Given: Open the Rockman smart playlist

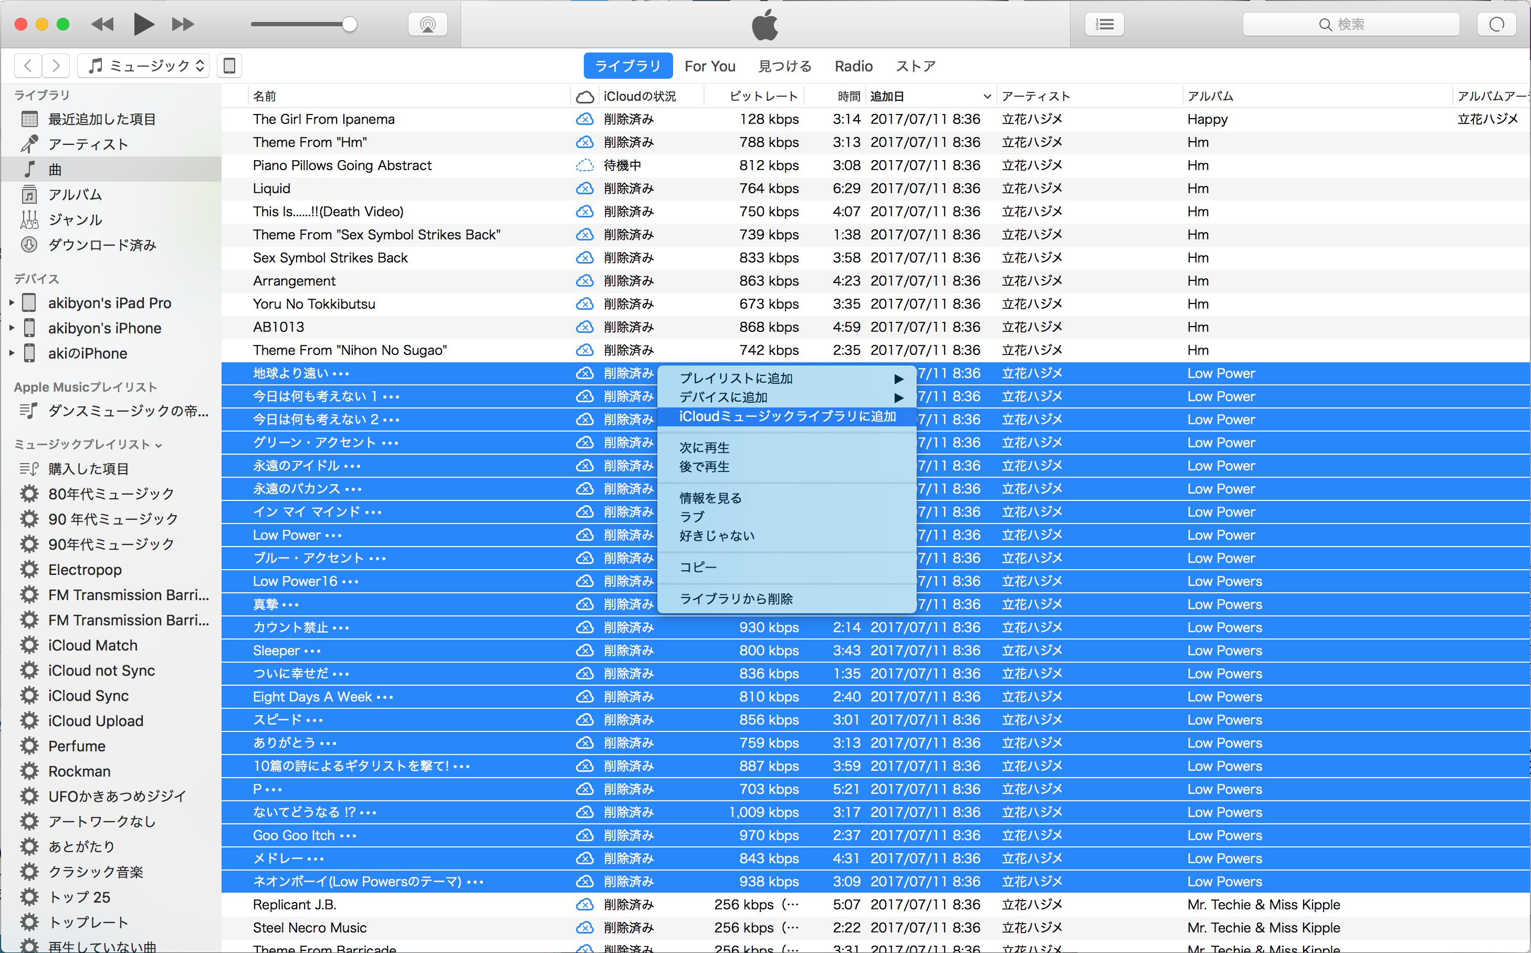Looking at the screenshot, I should [111, 771].
